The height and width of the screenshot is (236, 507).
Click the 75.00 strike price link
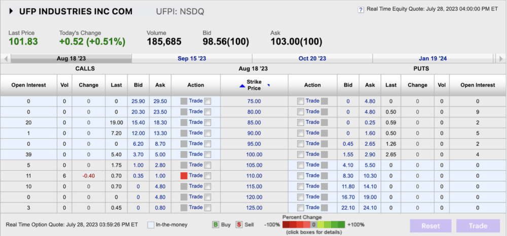(x=254, y=101)
